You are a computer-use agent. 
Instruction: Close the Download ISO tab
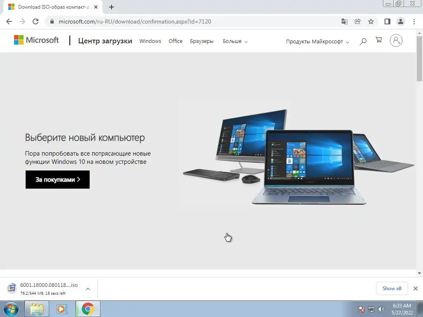pyautogui.click(x=96, y=7)
